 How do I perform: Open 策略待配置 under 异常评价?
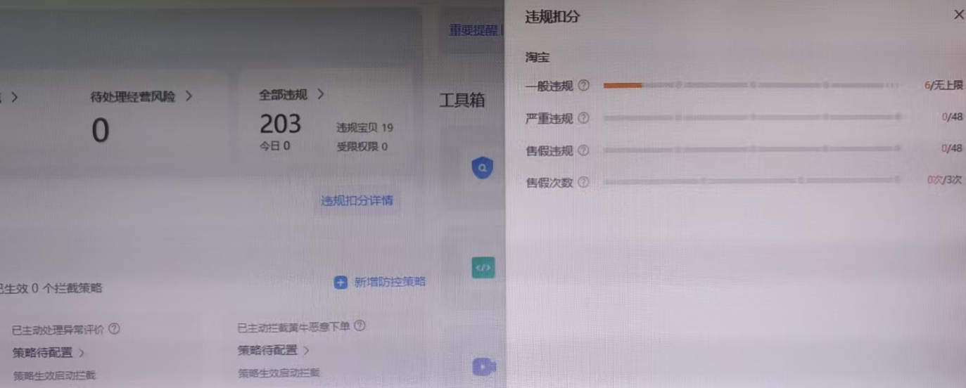(49, 352)
